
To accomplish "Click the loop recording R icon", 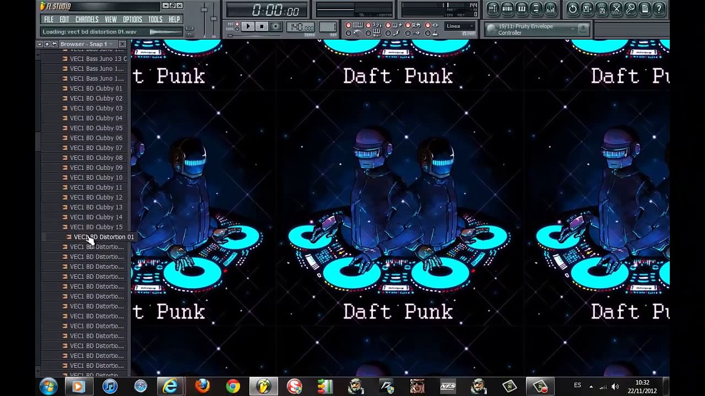I will tap(416, 25).
